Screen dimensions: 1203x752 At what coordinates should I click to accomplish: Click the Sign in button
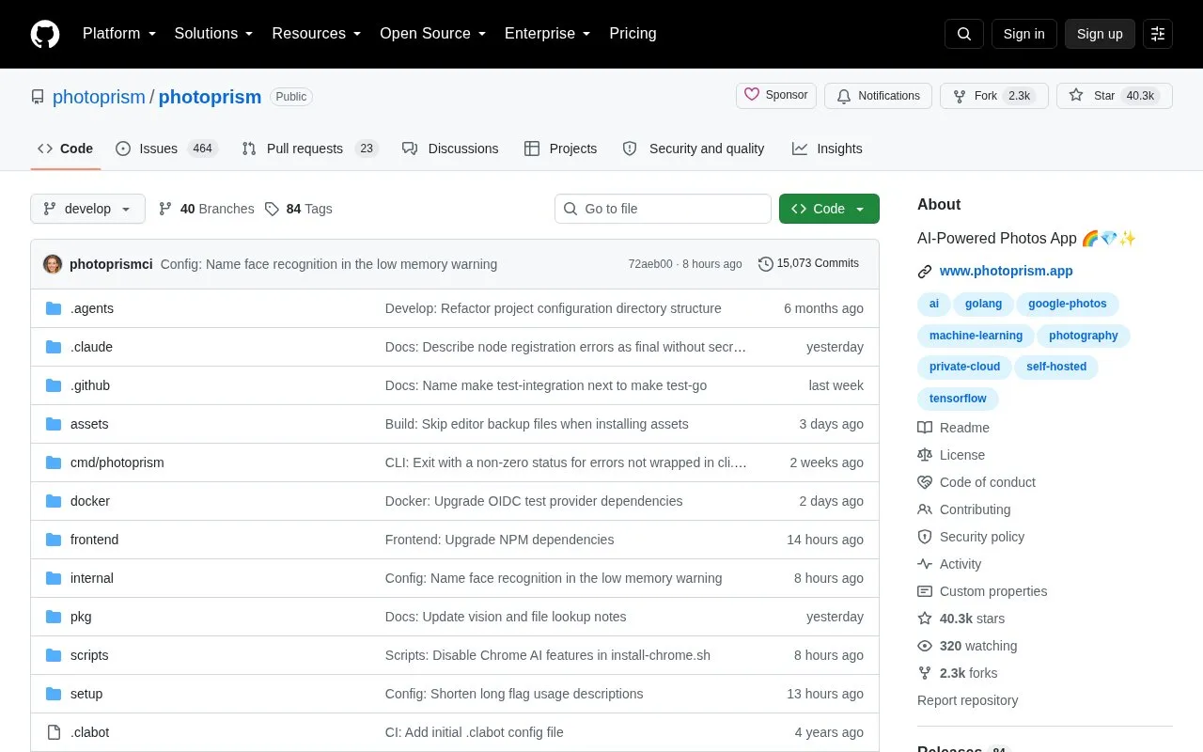[1023, 34]
